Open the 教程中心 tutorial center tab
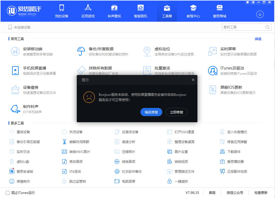This screenshot has width=275, height=198. tap(193, 11)
